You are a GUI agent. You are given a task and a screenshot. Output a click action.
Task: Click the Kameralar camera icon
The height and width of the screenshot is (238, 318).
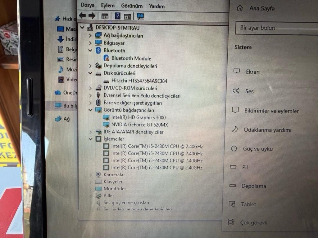[x=98, y=174]
